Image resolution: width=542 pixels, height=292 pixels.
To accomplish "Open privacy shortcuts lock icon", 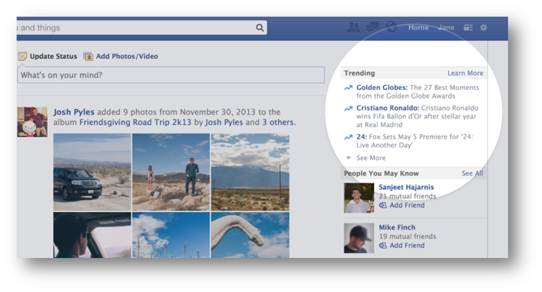I will point(468,27).
